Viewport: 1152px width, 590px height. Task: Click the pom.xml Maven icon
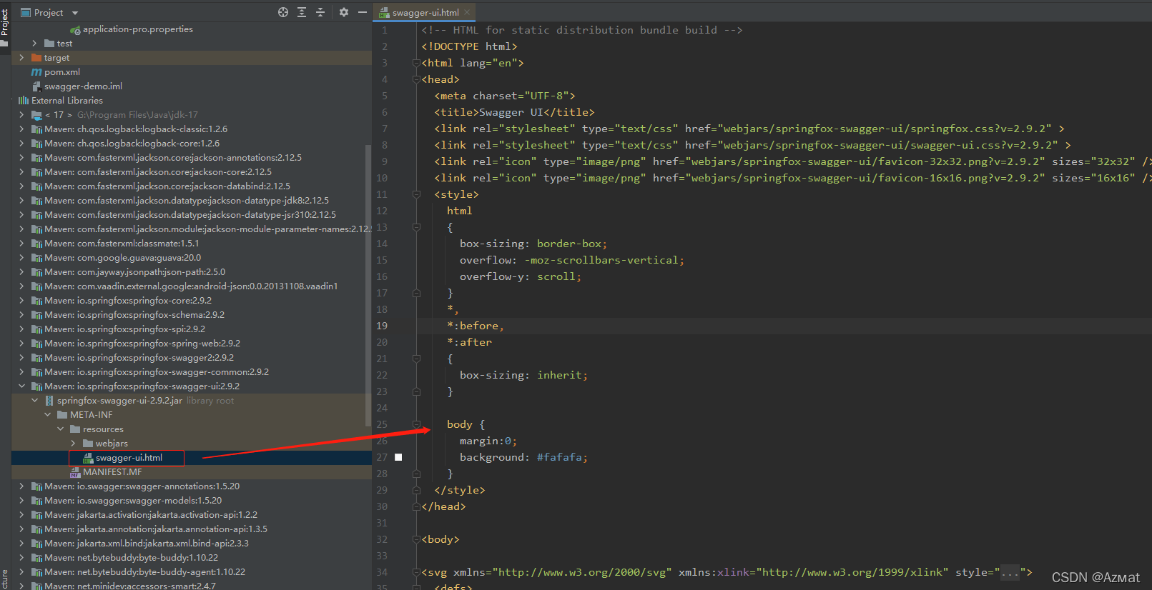point(36,72)
